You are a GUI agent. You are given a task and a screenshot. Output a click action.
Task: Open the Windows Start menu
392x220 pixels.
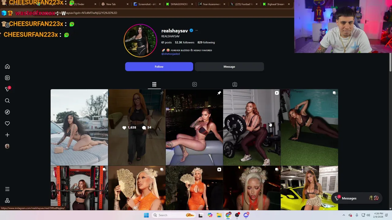click(x=146, y=215)
